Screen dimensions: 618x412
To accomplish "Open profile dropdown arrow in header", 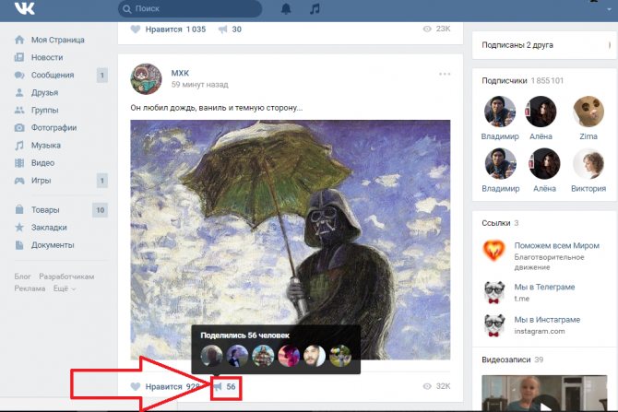I will (x=610, y=8).
